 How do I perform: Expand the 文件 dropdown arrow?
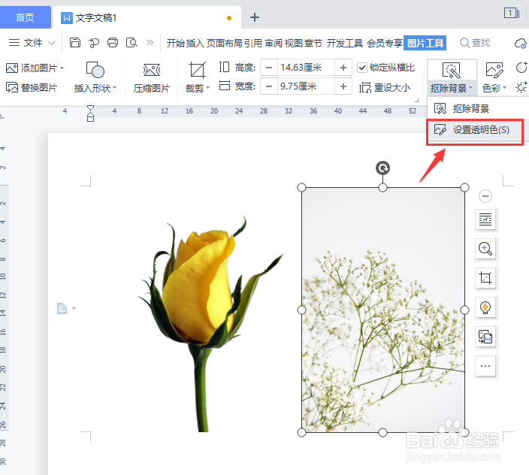click(x=51, y=43)
